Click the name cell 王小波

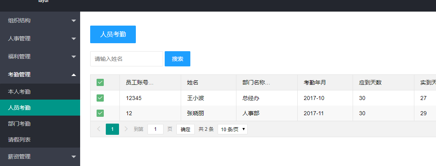(x=208, y=98)
